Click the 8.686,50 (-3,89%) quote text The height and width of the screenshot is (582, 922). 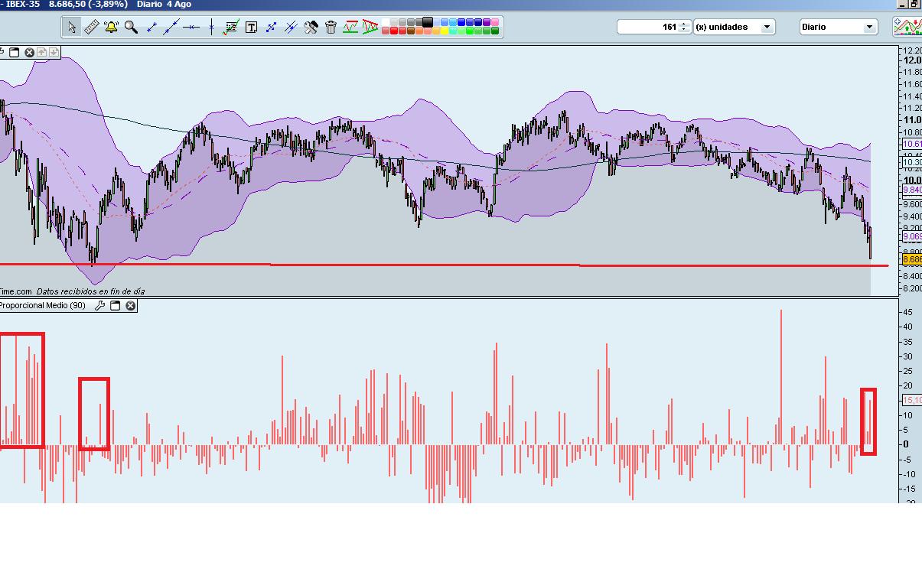pos(89,5)
